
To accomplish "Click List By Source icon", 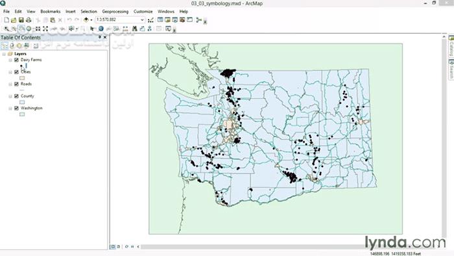I will (12, 46).
